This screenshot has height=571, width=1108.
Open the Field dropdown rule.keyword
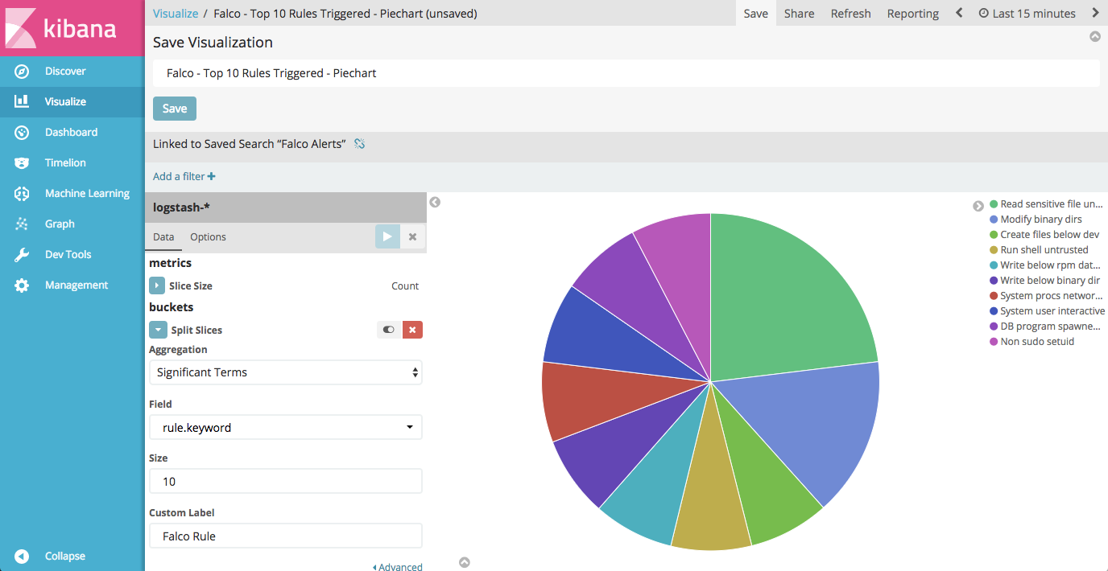pyautogui.click(x=286, y=428)
